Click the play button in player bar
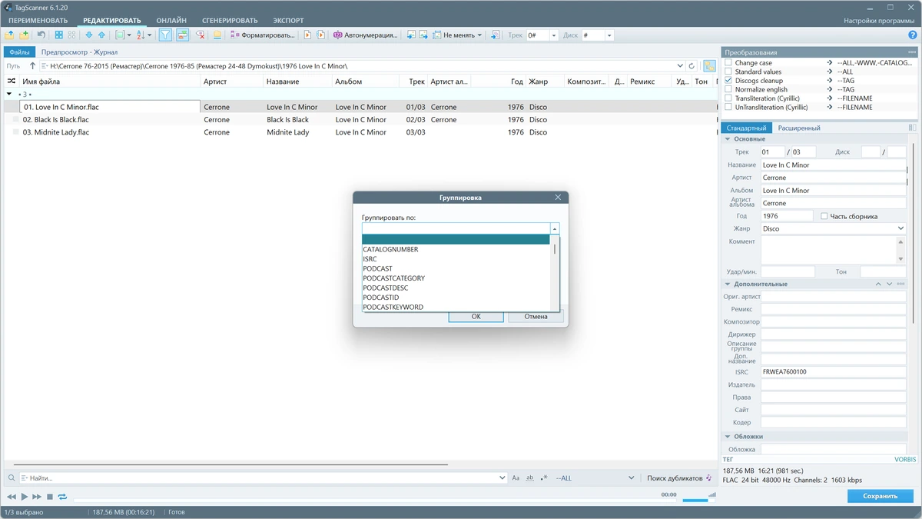The height and width of the screenshot is (519, 922). click(24, 497)
